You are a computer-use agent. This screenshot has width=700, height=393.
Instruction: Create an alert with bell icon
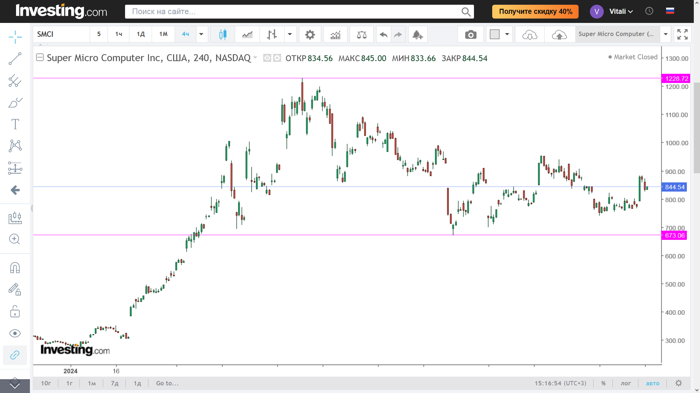(417, 35)
